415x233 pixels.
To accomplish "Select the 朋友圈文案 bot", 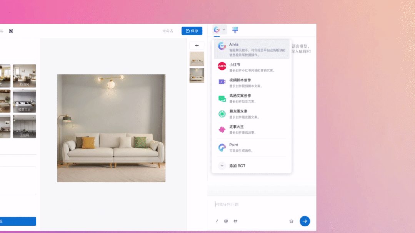I will [x=252, y=114].
